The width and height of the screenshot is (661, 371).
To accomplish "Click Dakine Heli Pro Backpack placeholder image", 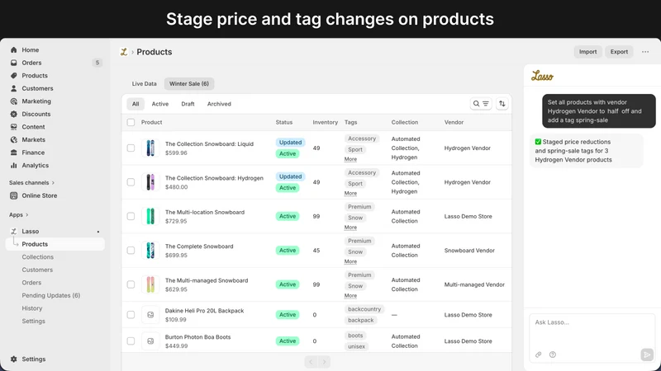I will click(x=150, y=315).
